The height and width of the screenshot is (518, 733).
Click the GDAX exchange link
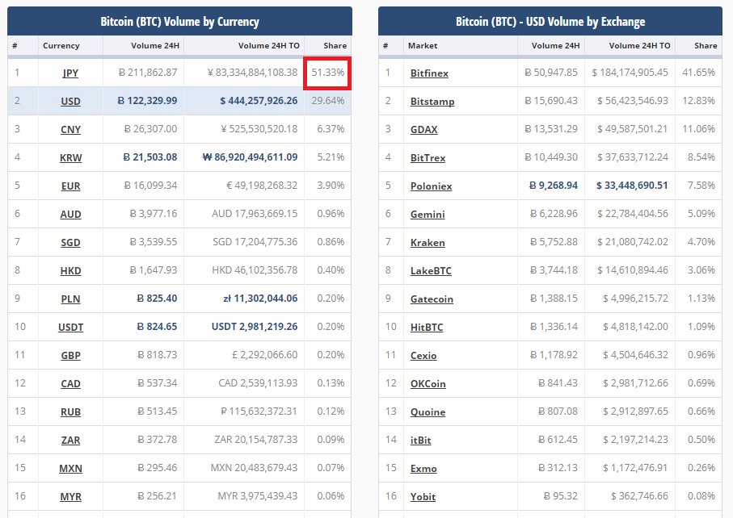tap(424, 129)
